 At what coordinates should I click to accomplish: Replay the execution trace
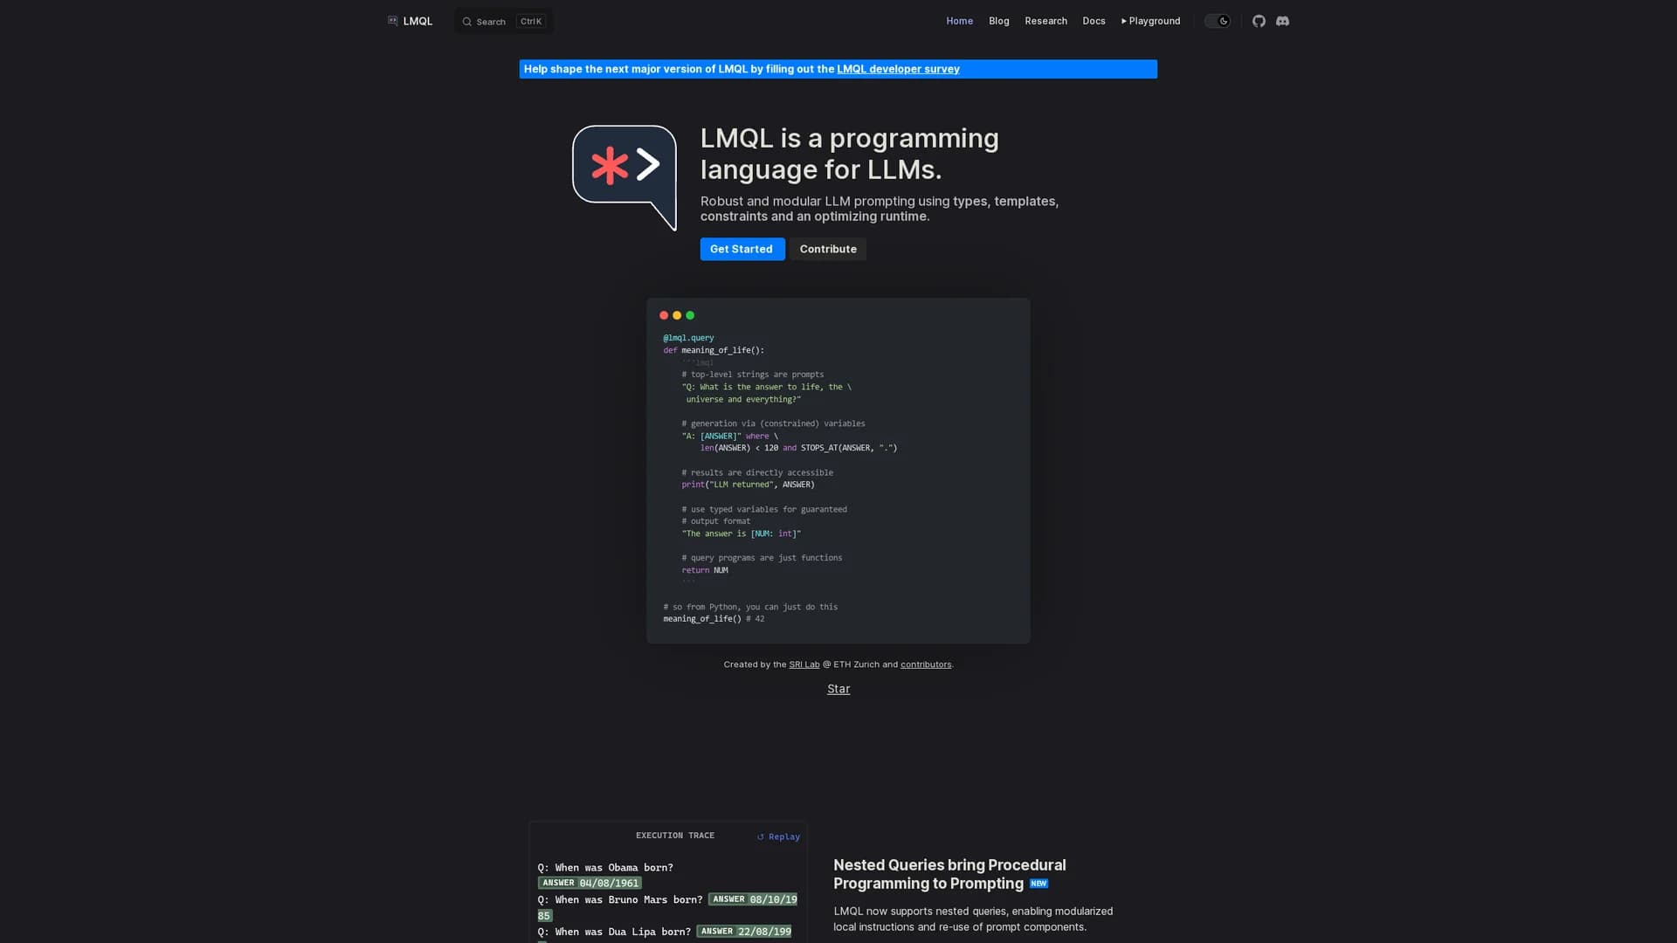[x=778, y=836]
